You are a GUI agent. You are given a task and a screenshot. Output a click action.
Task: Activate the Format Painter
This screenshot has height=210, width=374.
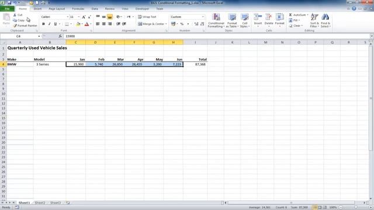[x=25, y=26]
